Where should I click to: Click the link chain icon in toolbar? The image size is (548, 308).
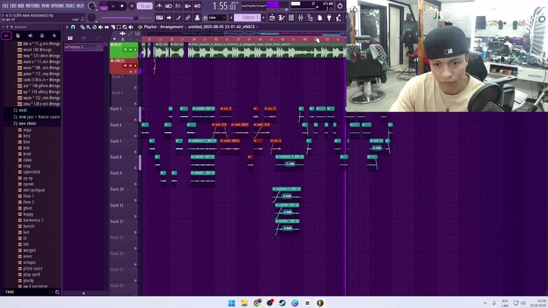[x=188, y=18]
